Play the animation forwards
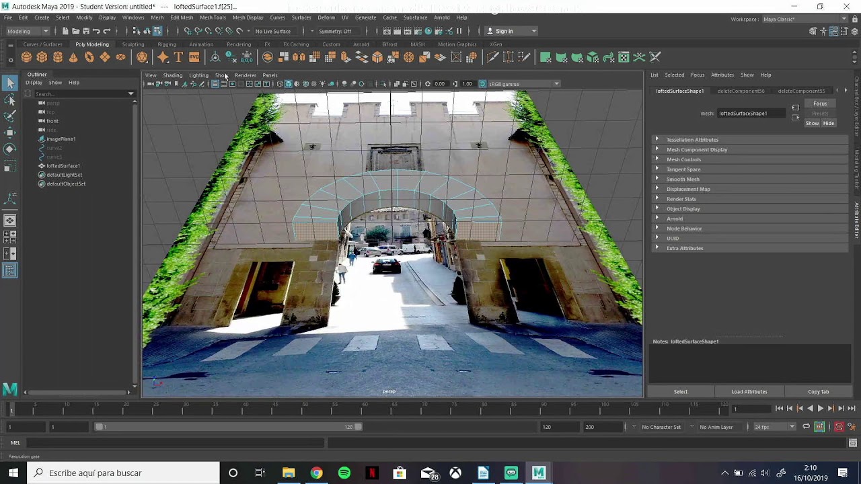This screenshot has height=484, width=861. pos(820,409)
